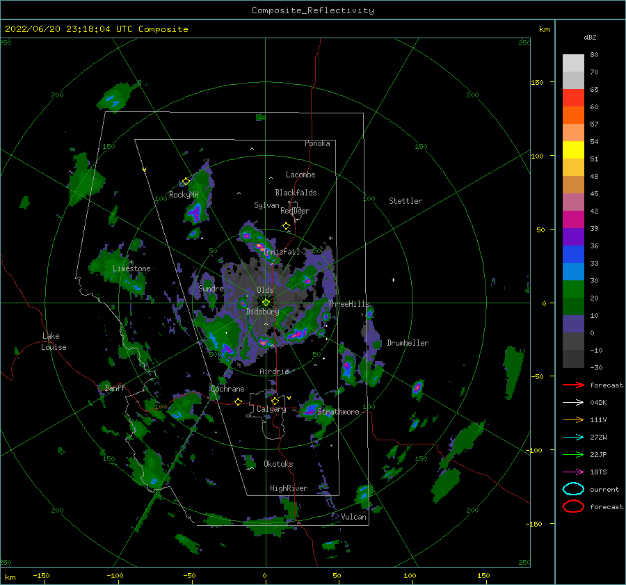This screenshot has width=626, height=585.
Task: Click the light gray 80 dBZ swatch
Action: click(x=573, y=63)
